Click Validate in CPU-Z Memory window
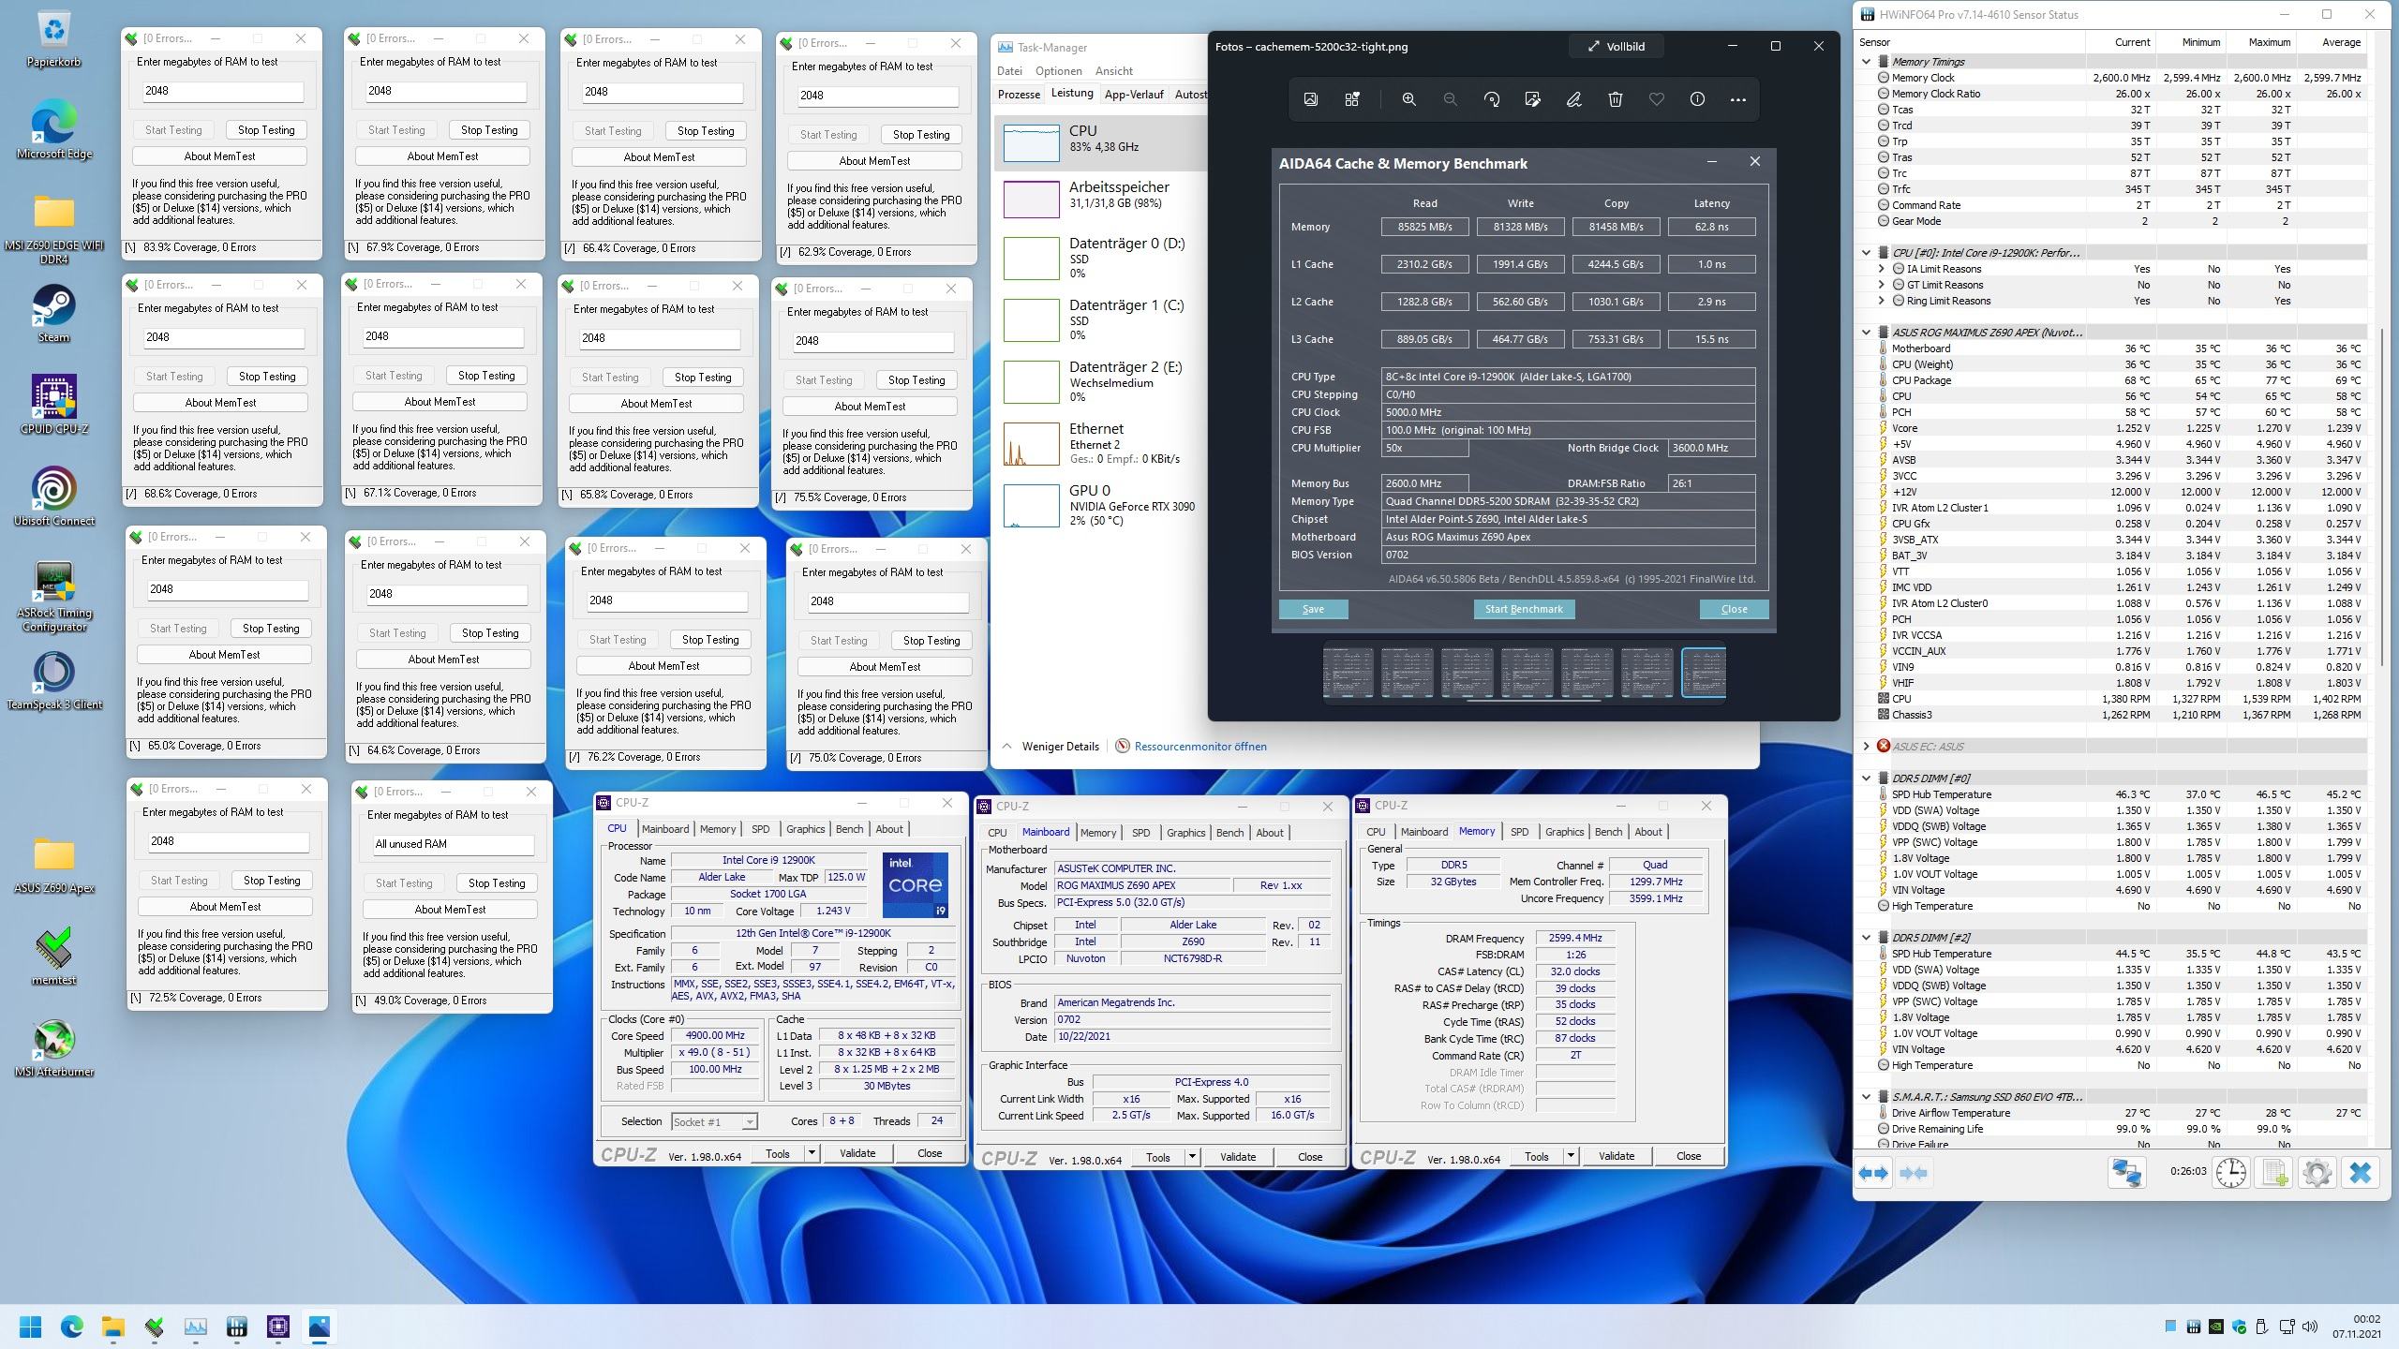 pos(1616,1156)
